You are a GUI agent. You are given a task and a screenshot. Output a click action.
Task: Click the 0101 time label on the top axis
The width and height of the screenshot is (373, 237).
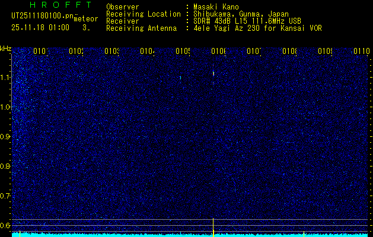[x=40, y=51]
